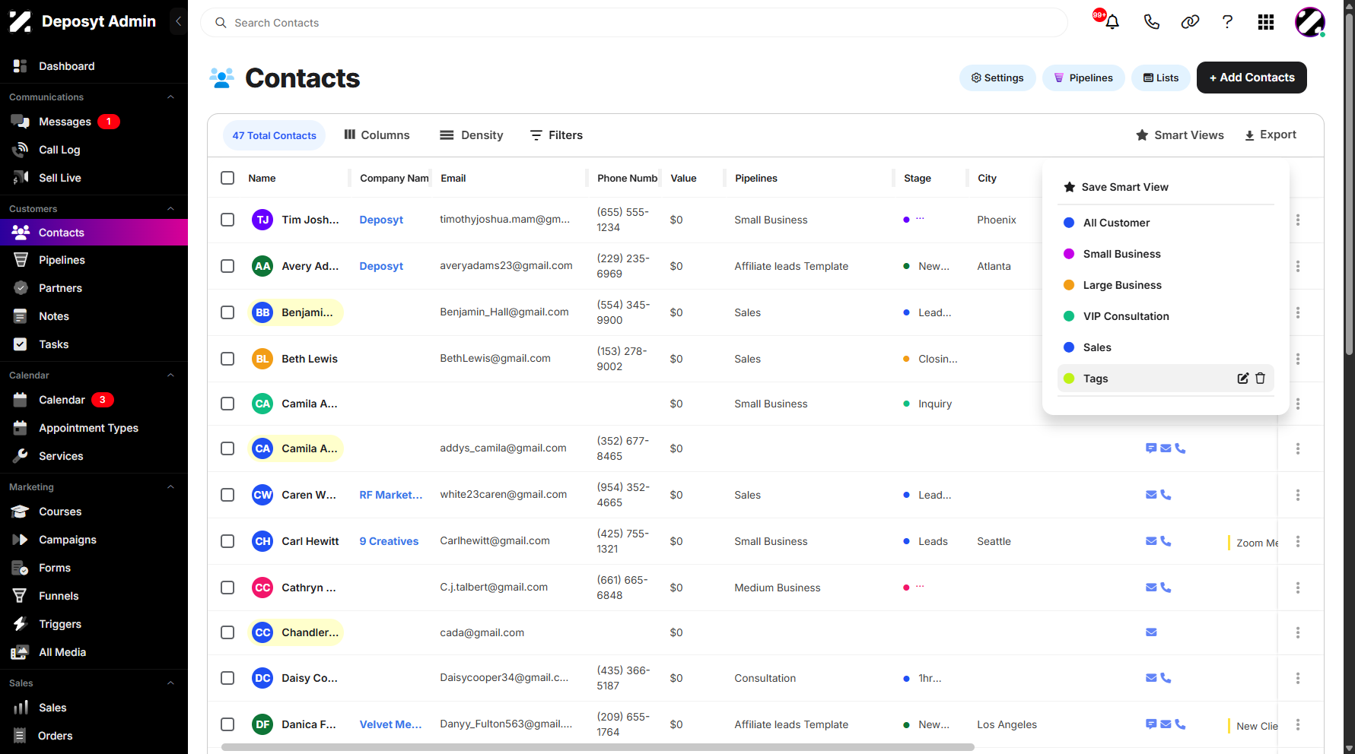The height and width of the screenshot is (754, 1355).
Task: Email Chandler using the envelope icon
Action: [1151, 632]
